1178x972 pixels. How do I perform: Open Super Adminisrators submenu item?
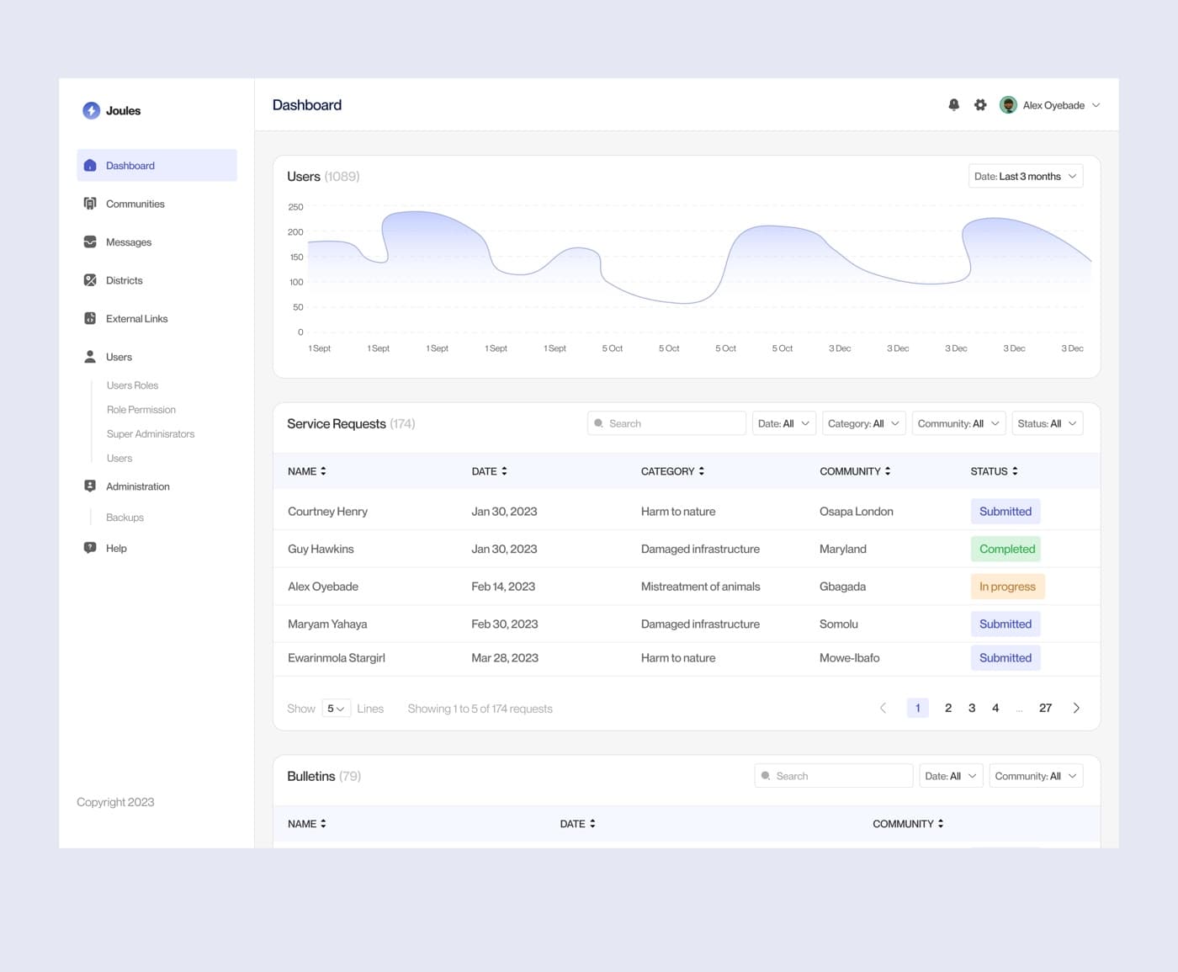pyautogui.click(x=151, y=434)
